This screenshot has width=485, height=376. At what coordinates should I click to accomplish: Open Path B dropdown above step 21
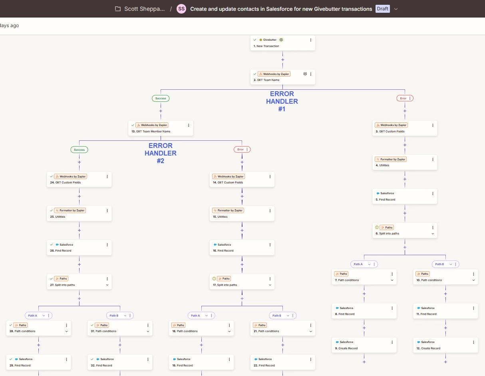coord(288,315)
